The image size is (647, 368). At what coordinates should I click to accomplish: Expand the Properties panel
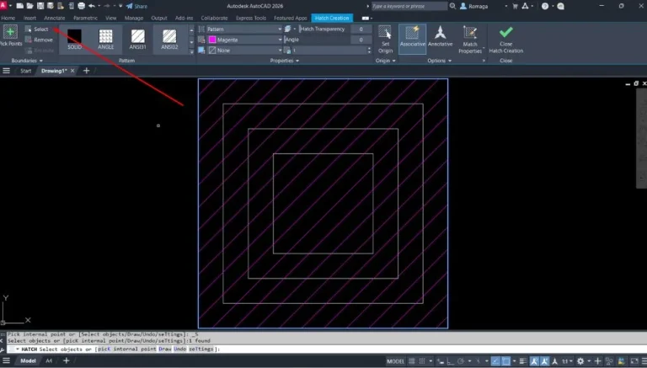tap(284, 61)
